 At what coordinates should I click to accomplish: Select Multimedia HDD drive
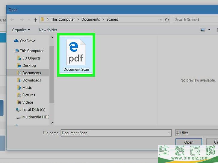pyautogui.click(x=36, y=117)
